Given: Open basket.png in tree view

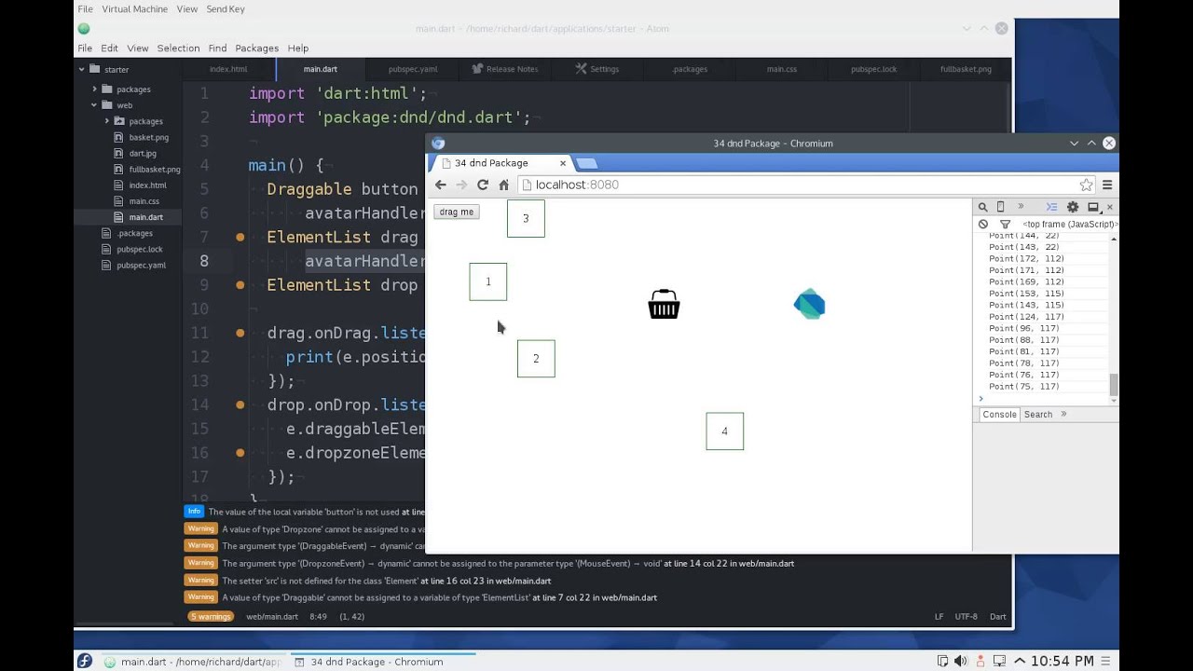Looking at the screenshot, I should click(148, 137).
